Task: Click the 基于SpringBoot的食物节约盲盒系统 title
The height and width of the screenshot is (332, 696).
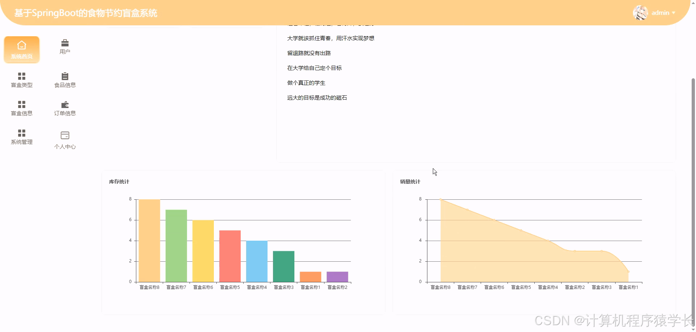Action: click(x=86, y=13)
